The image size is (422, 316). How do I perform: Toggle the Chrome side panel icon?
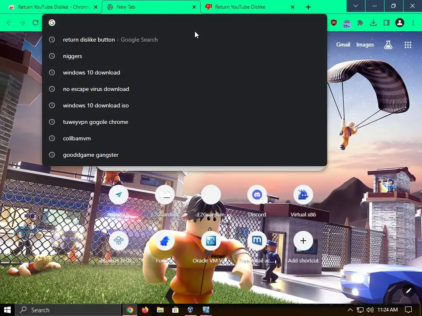click(387, 23)
